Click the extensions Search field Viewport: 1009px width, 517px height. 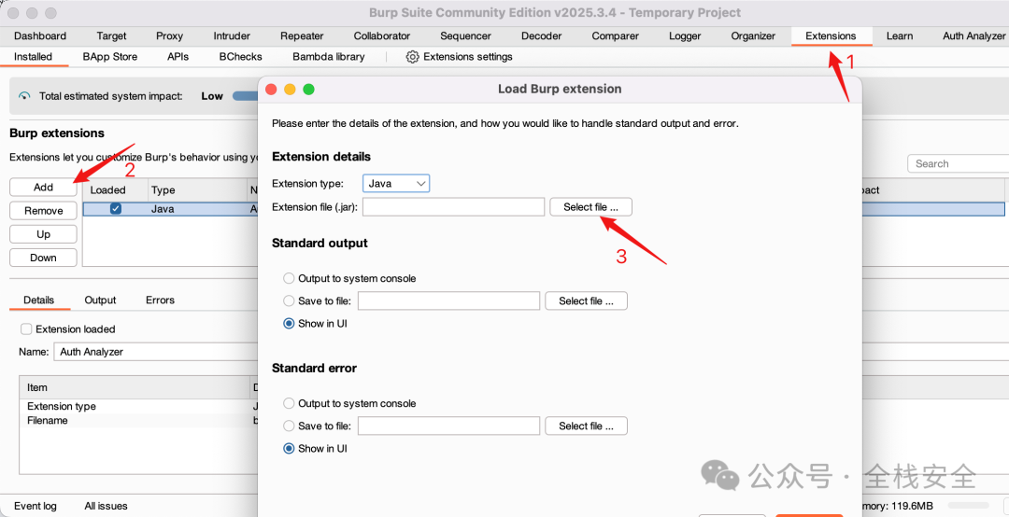tap(959, 164)
